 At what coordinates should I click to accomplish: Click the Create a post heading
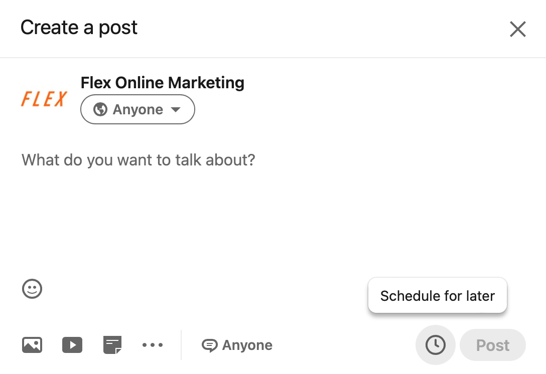coord(79,28)
